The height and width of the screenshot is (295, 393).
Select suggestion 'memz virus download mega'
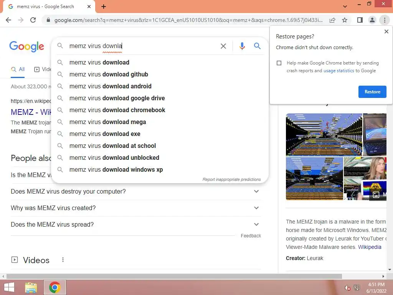coord(160,122)
